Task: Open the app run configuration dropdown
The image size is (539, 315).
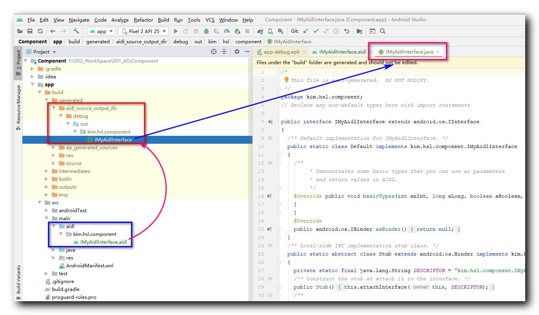Action: (x=101, y=31)
